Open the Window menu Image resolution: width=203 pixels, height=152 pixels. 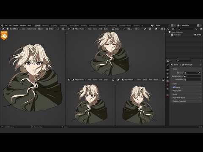23,25
